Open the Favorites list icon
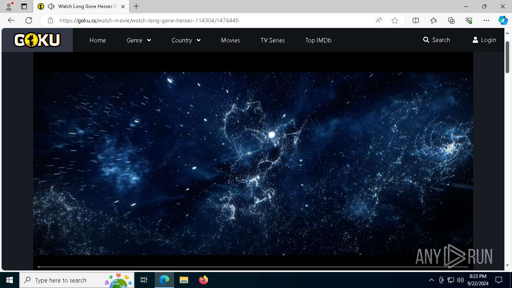The image size is (512, 288). [x=434, y=20]
